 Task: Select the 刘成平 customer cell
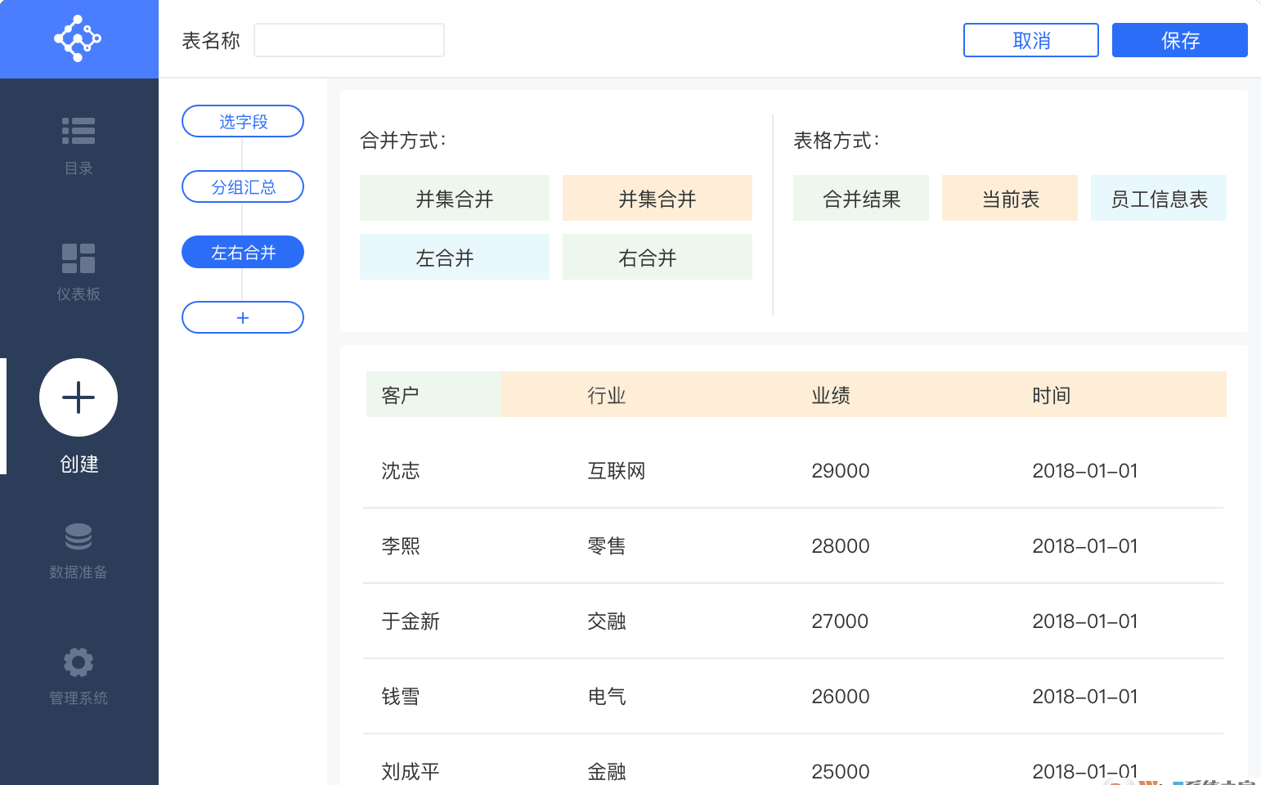coord(411,772)
